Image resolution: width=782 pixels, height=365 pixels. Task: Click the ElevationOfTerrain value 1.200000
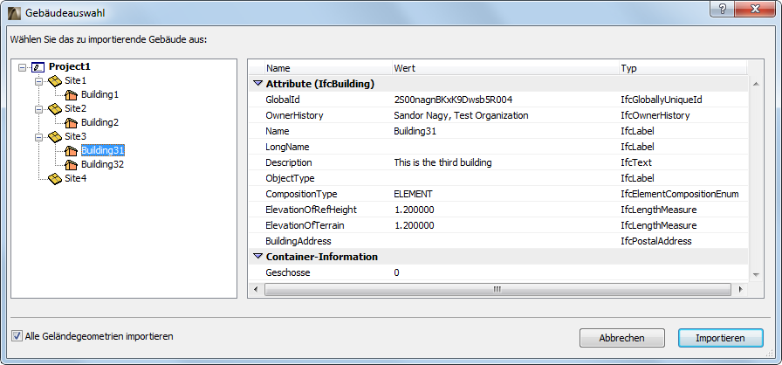414,225
